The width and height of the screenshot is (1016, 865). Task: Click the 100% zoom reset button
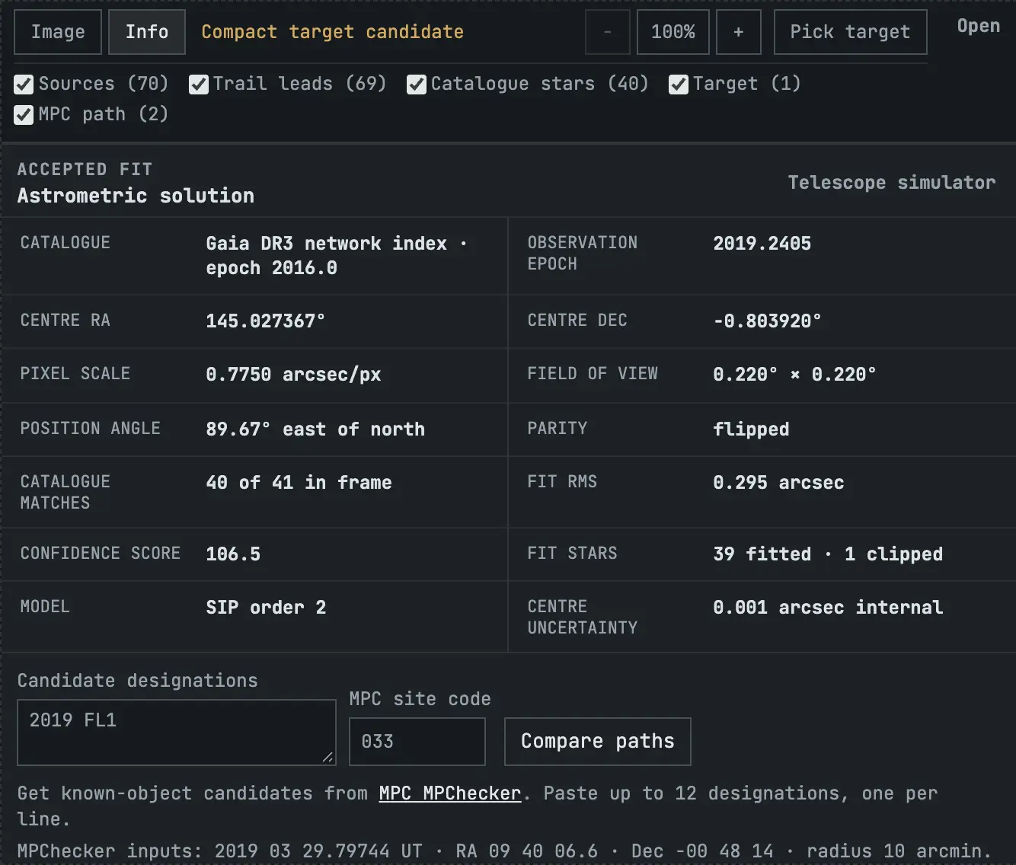pos(673,32)
